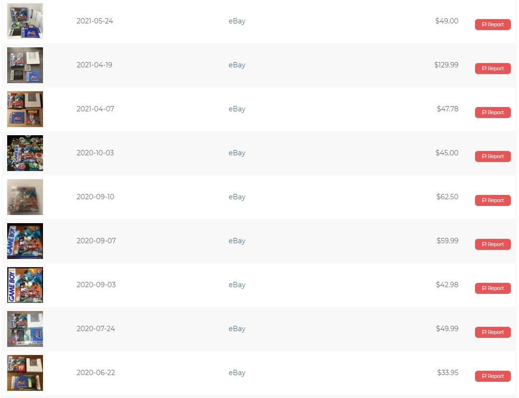Visit the eBay link for the $47.78 sale
Viewport: 519px width, 398px height.
click(x=237, y=109)
